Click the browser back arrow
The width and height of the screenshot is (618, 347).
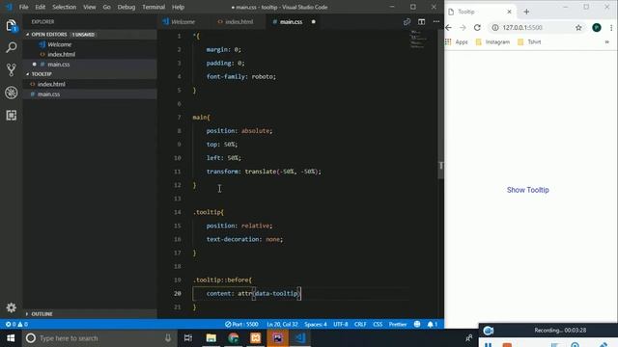pyautogui.click(x=448, y=28)
